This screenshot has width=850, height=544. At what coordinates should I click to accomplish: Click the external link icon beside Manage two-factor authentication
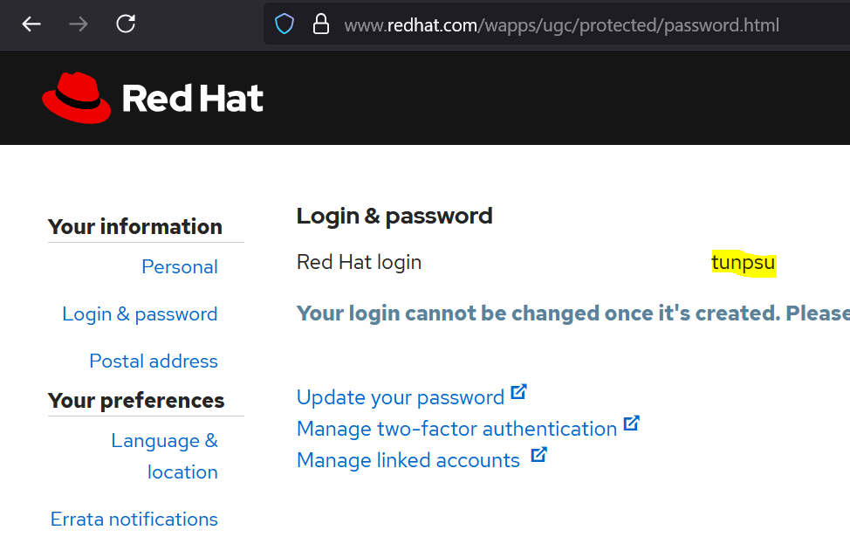(x=632, y=423)
